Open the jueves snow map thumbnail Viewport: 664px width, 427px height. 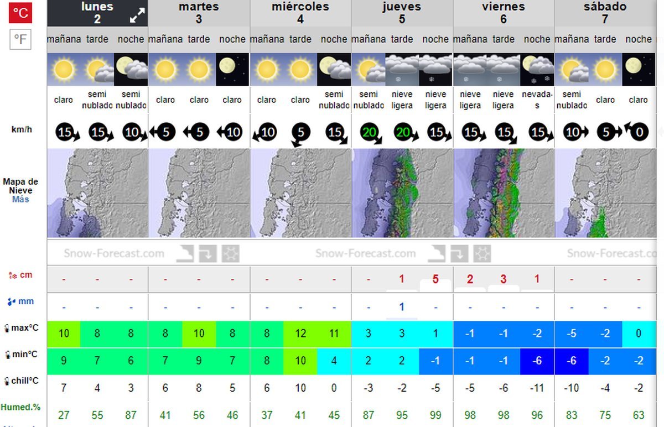[402, 193]
